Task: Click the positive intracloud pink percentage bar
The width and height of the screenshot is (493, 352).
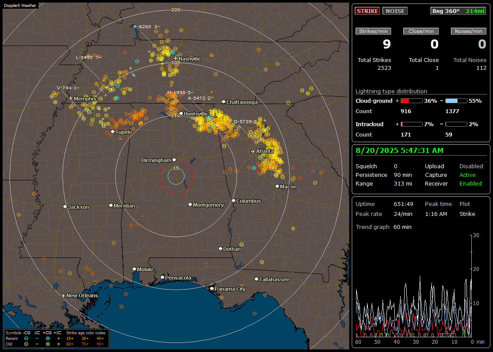Action: [x=412, y=124]
